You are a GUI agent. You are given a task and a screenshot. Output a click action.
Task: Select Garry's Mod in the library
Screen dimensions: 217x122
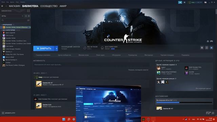tap(9, 57)
